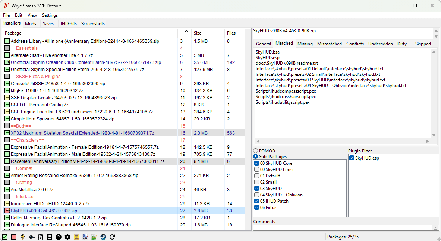This screenshot has height=241, width=441.
Task: Uncheck the 03 SkyHUD sub-package
Action: [x=256, y=189]
